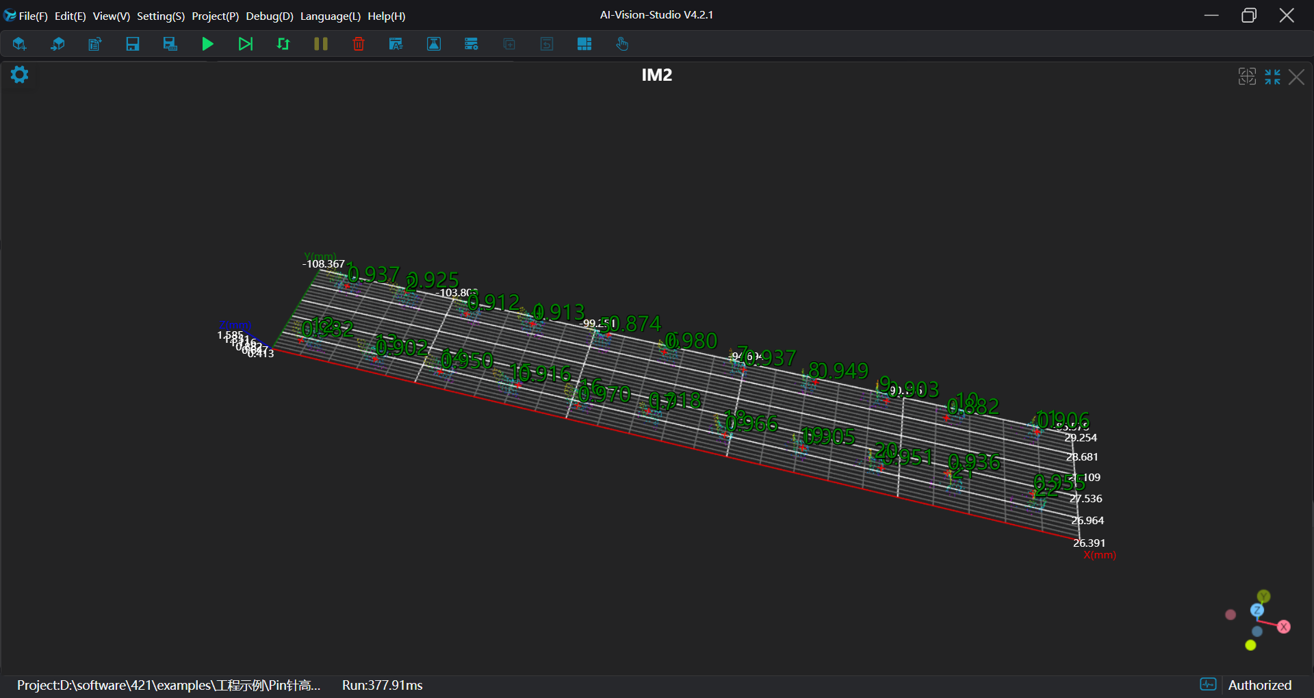The height and width of the screenshot is (698, 1314).
Task: Click the pink X axis gizmo handle
Action: (x=1284, y=627)
